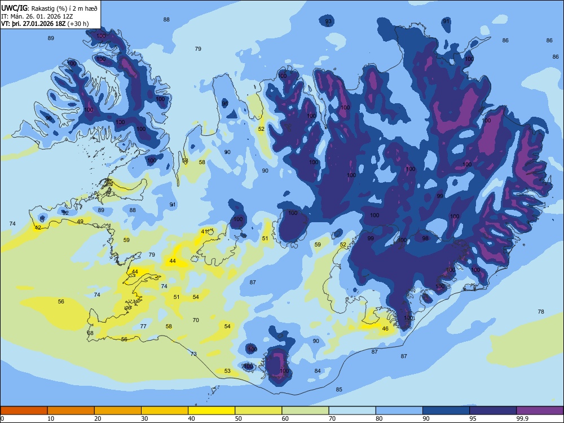Image resolution: width=564 pixels, height=423 pixels.
Task: Click the map value '68' on the southwest tip
Action: [x=90, y=333]
